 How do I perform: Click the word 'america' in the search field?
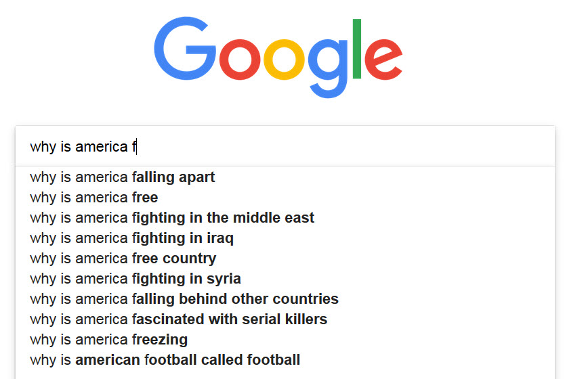pos(101,147)
